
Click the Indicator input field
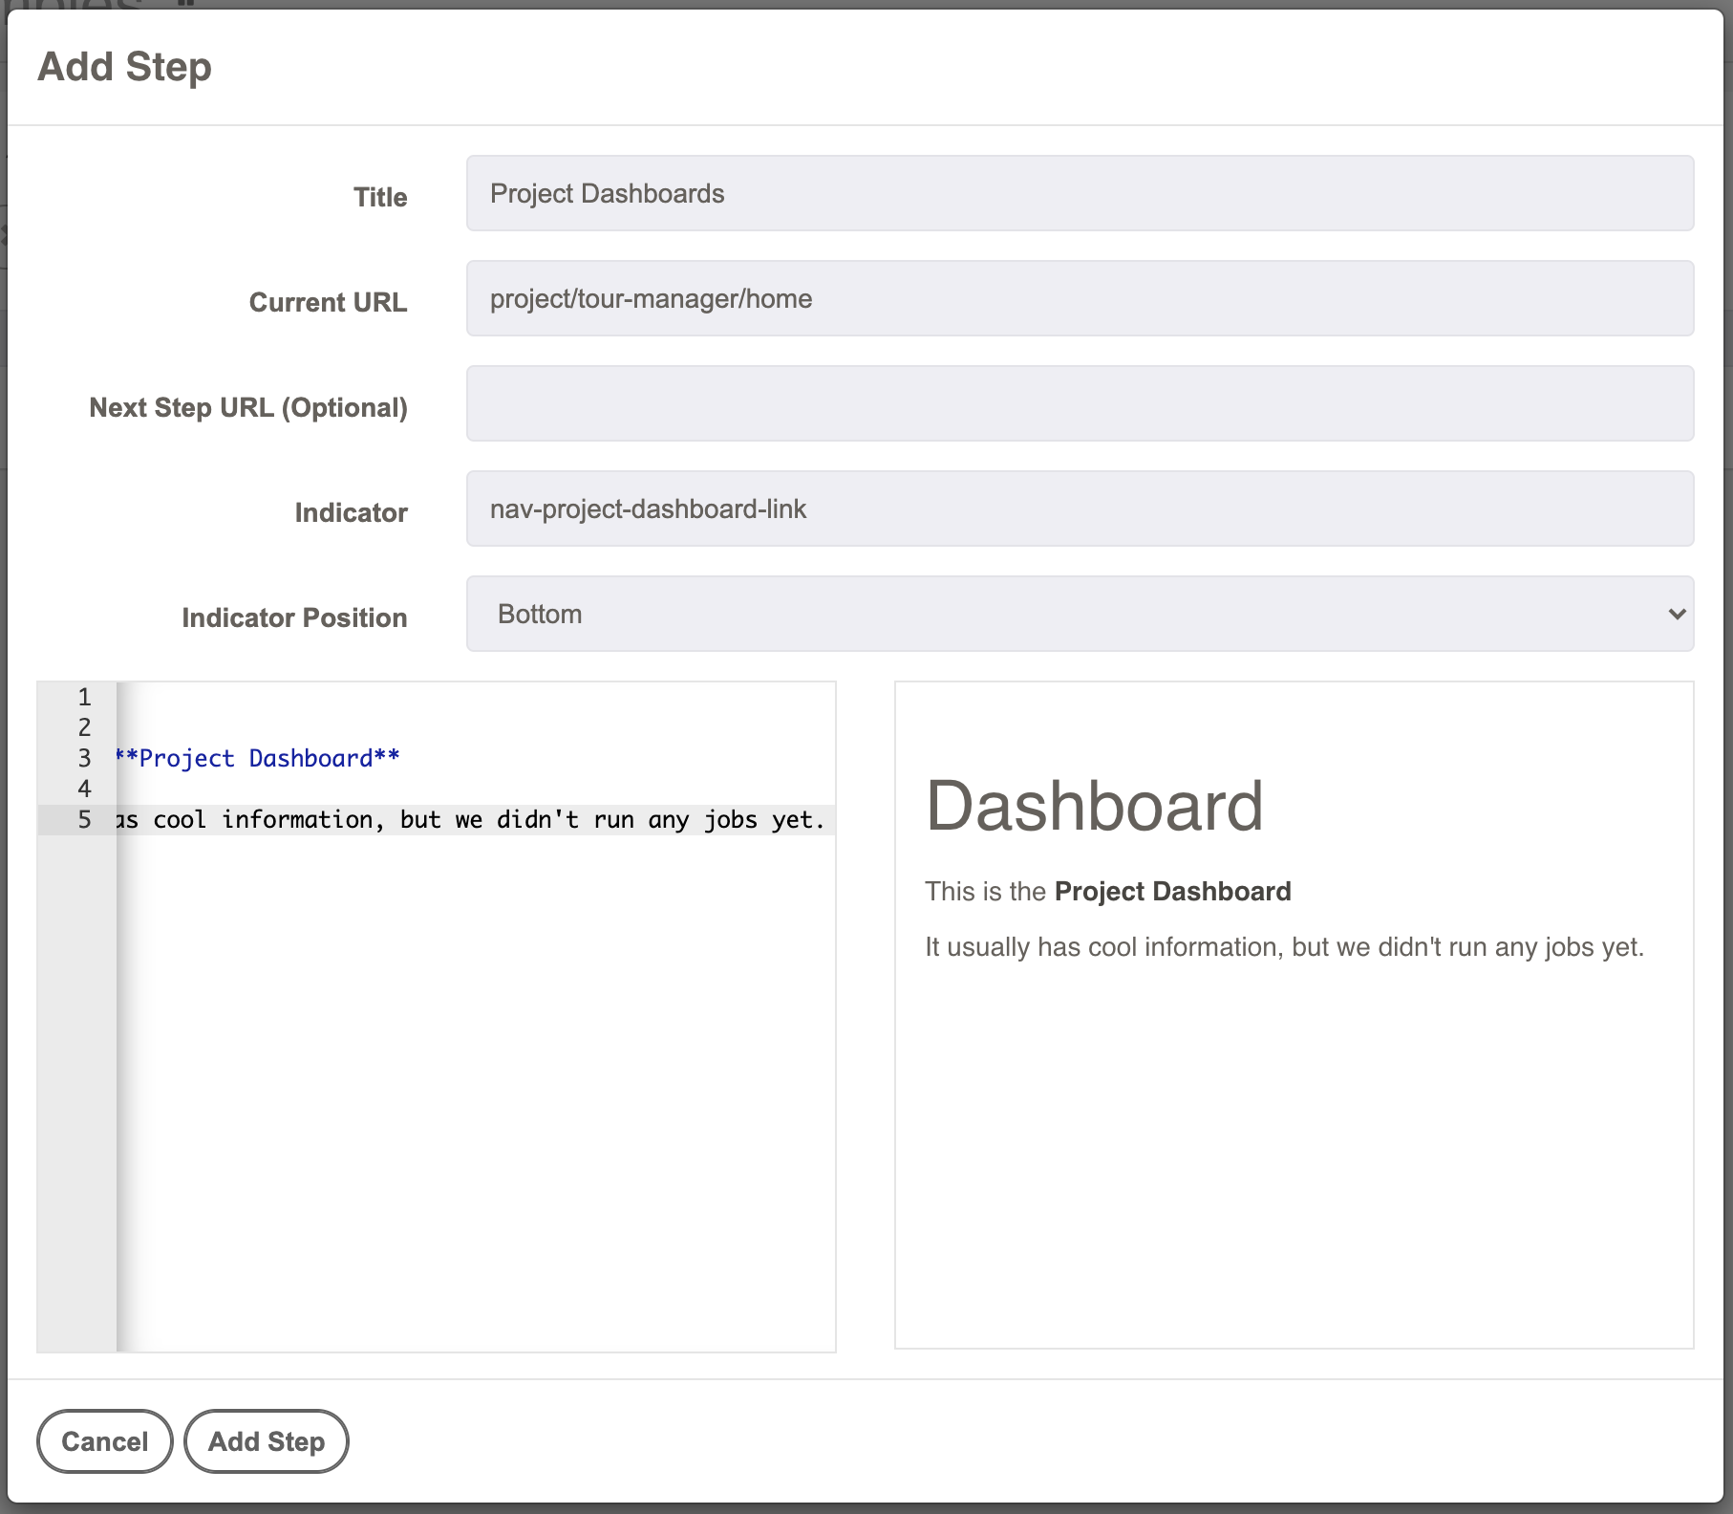(x=1080, y=508)
